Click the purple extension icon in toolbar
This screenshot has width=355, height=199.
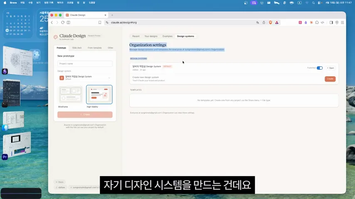pyautogui.click(x=306, y=22)
